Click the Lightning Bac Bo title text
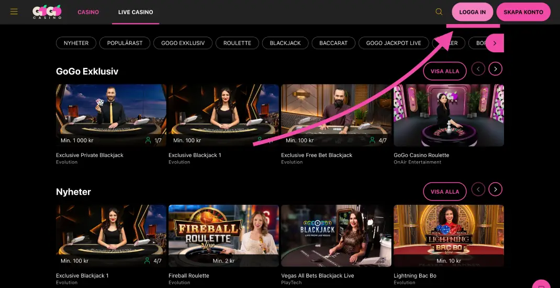The height and width of the screenshot is (288, 560). tap(415, 275)
